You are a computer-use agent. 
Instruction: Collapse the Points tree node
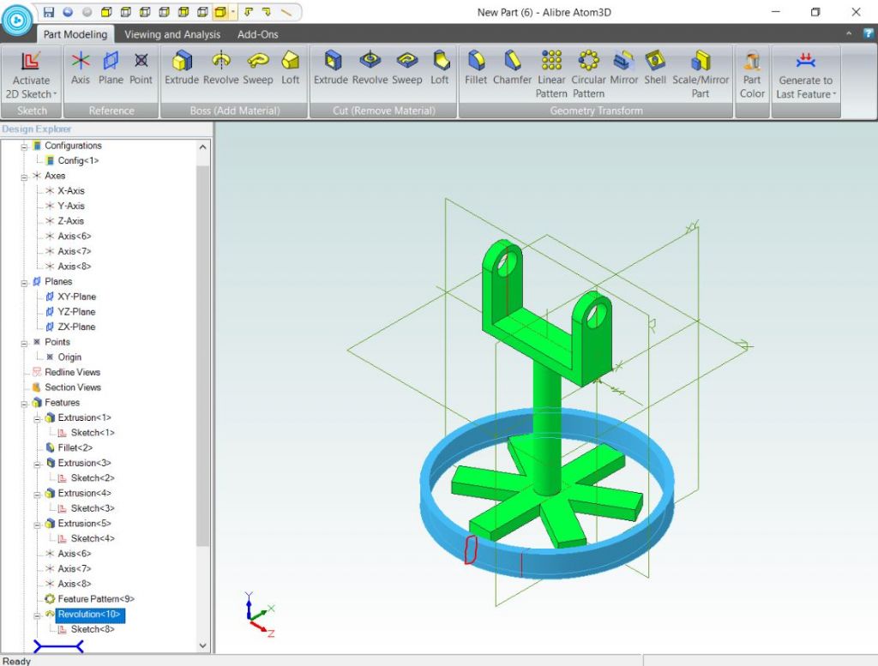pyautogui.click(x=24, y=343)
